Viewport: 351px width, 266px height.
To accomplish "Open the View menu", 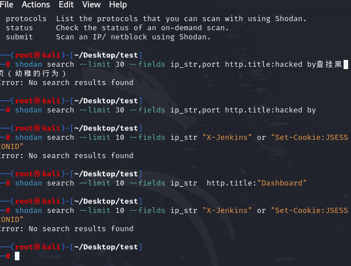I will [x=91, y=5].
